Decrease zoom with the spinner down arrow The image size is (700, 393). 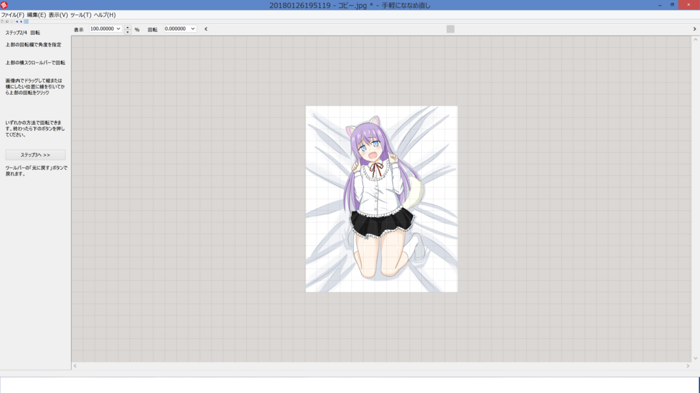(128, 31)
